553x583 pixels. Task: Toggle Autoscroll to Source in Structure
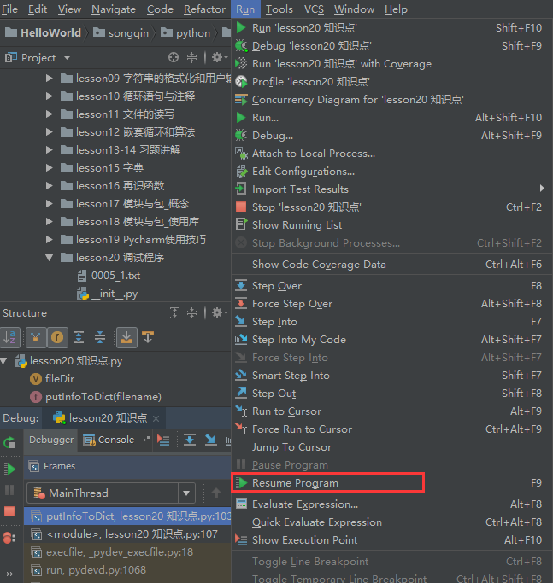[126, 337]
